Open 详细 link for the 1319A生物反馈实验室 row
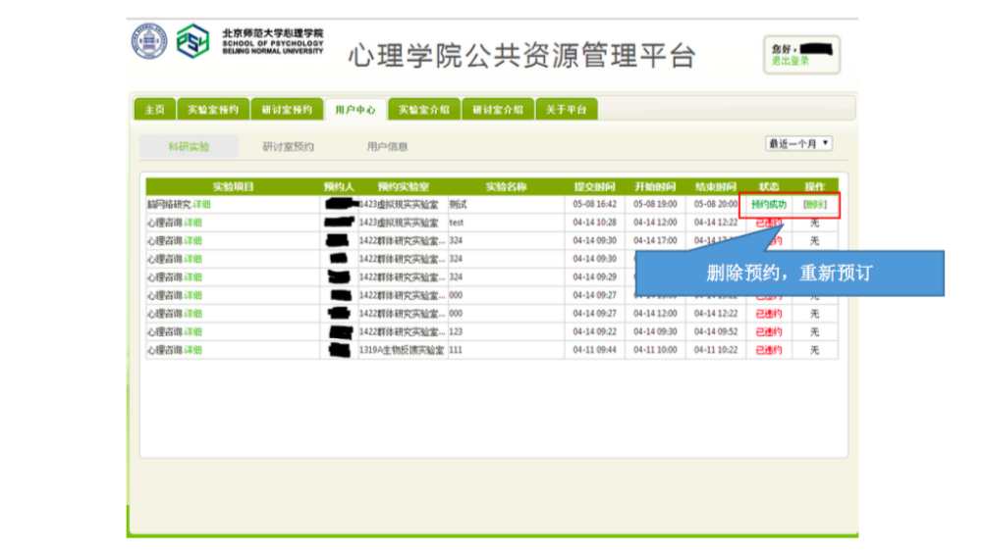 (192, 350)
